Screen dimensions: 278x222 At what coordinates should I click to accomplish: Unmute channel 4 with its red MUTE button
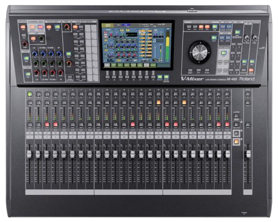click(55, 124)
